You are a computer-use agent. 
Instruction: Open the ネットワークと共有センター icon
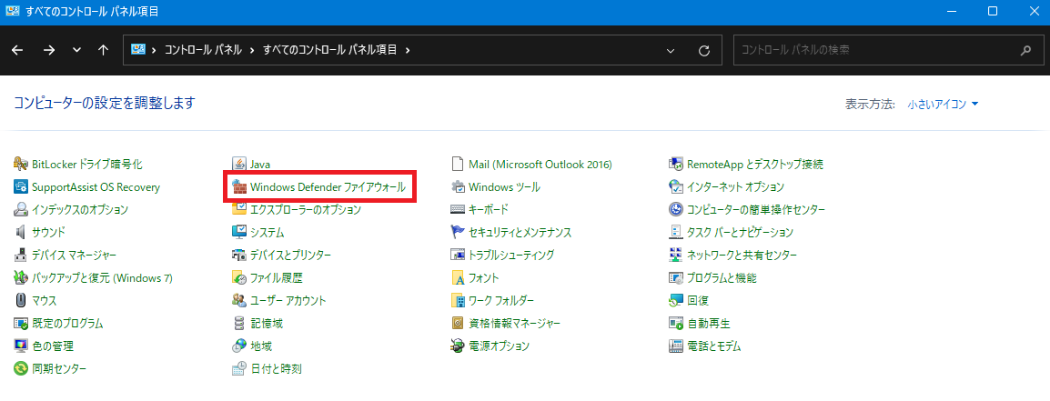click(676, 256)
